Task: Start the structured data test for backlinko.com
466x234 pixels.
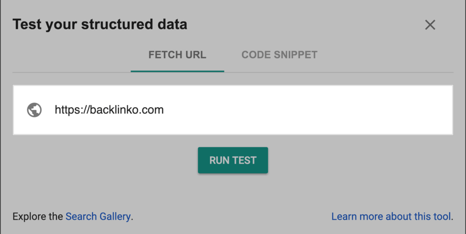Action: [233, 160]
